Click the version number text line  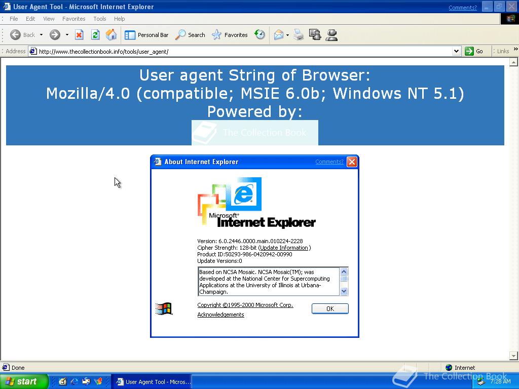coord(250,241)
